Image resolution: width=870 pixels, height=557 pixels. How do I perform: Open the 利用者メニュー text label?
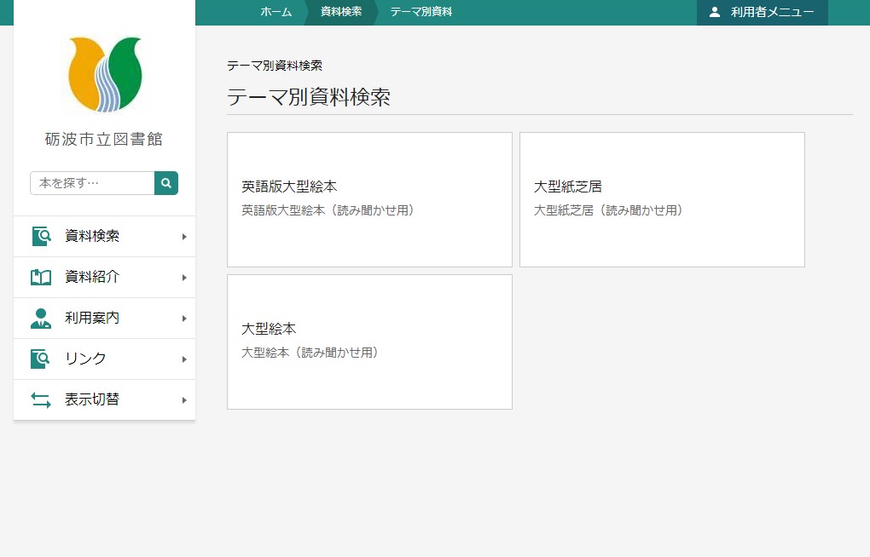coord(773,12)
